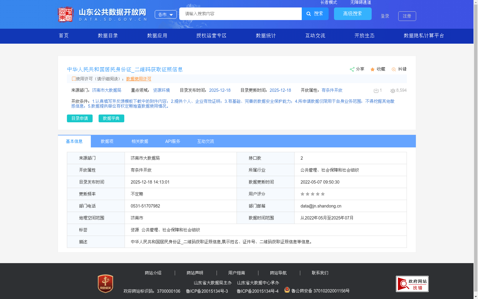Image resolution: width=478 pixels, height=299 pixels.
Task: Click the download count icon
Action: [376, 91]
